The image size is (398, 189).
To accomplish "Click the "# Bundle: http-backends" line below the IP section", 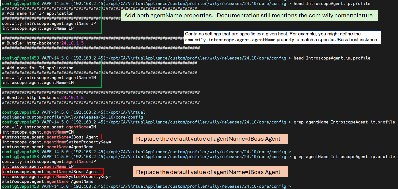I will (x=43, y=43).
